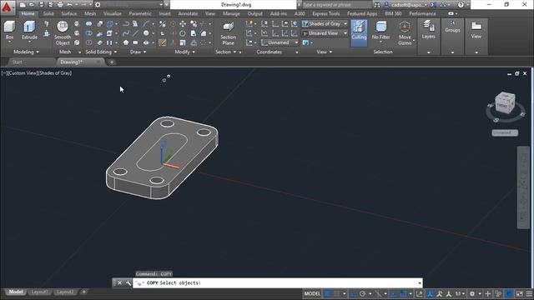
Task: Open the annotation scale 1:1 dropdown
Action: click(x=460, y=293)
